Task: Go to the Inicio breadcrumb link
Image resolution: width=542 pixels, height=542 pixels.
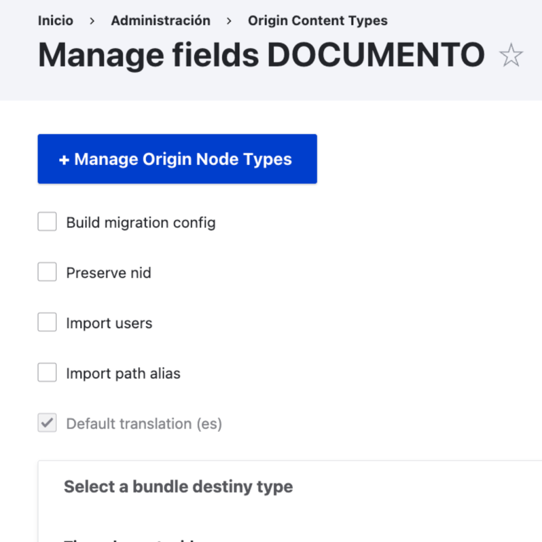Action: 56,21
